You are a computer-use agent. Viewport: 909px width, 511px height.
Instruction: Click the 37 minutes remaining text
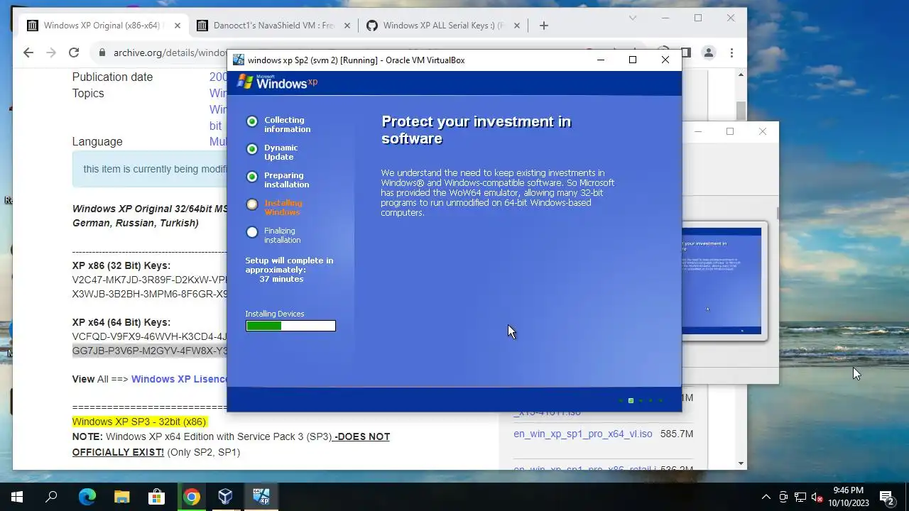tap(281, 279)
